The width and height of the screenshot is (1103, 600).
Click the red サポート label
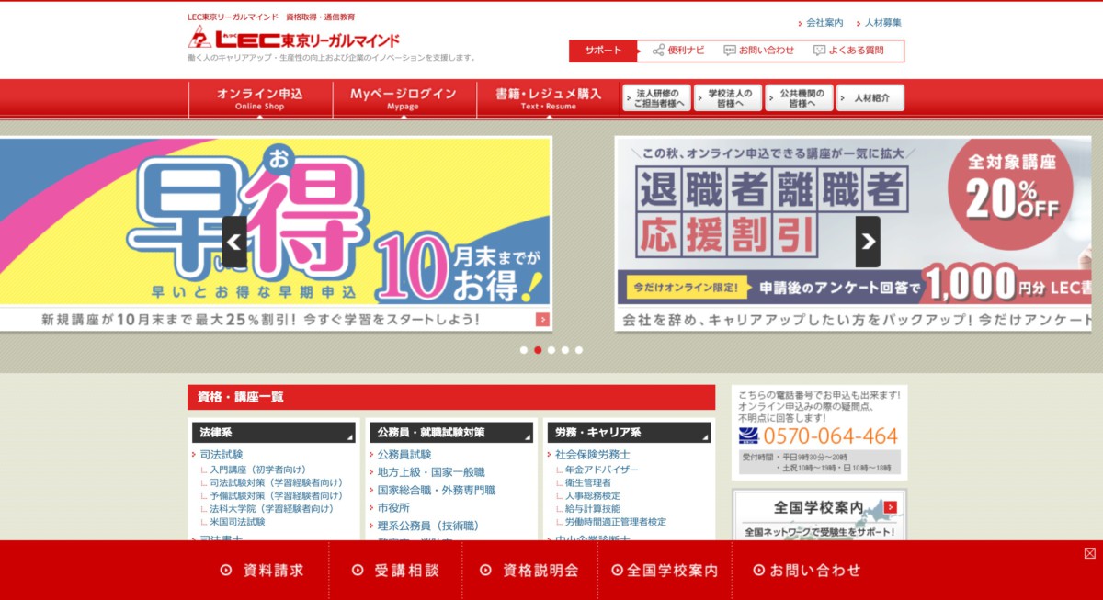603,51
